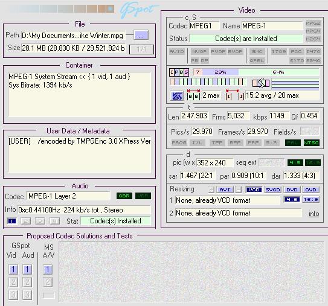Click the User Data metadata text box
The height and width of the screenshot is (306, 328).
point(80,155)
